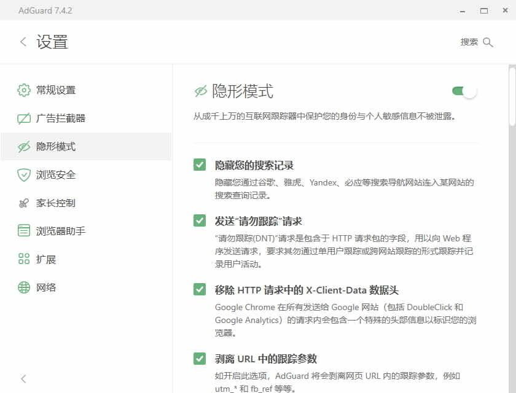Click the 搜索 search label
The height and width of the screenshot is (393, 516).
coord(469,42)
